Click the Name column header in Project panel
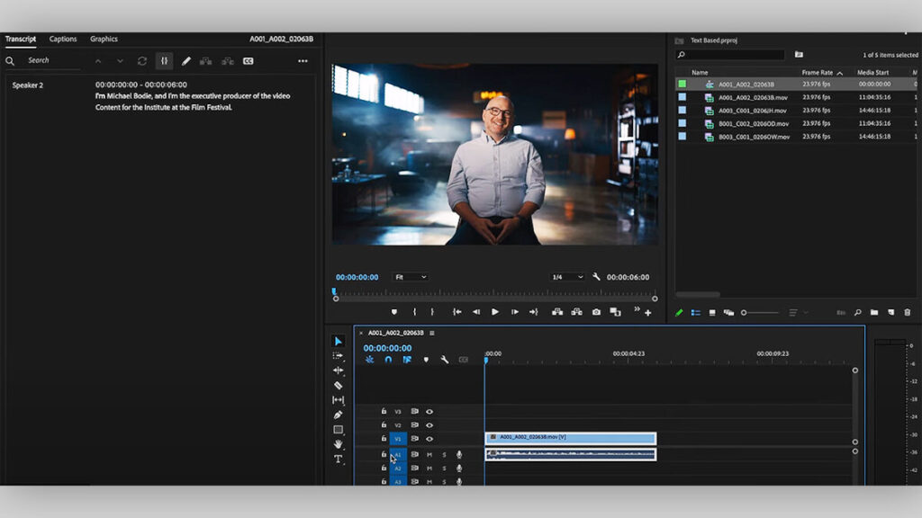 [x=700, y=72]
